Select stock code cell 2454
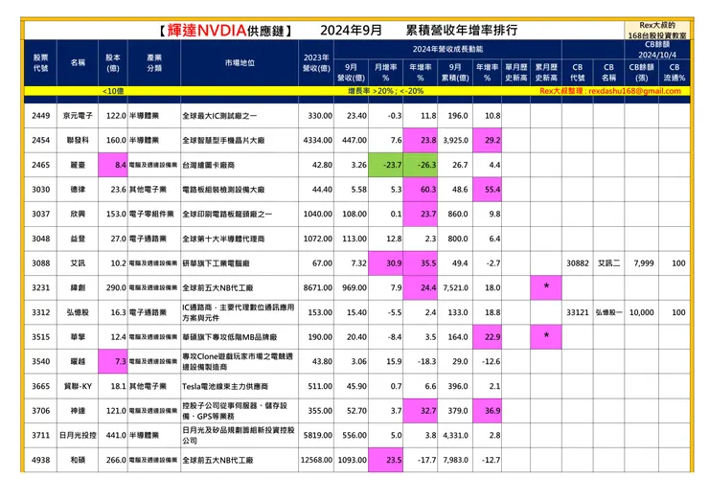709x501 pixels. [x=40, y=140]
